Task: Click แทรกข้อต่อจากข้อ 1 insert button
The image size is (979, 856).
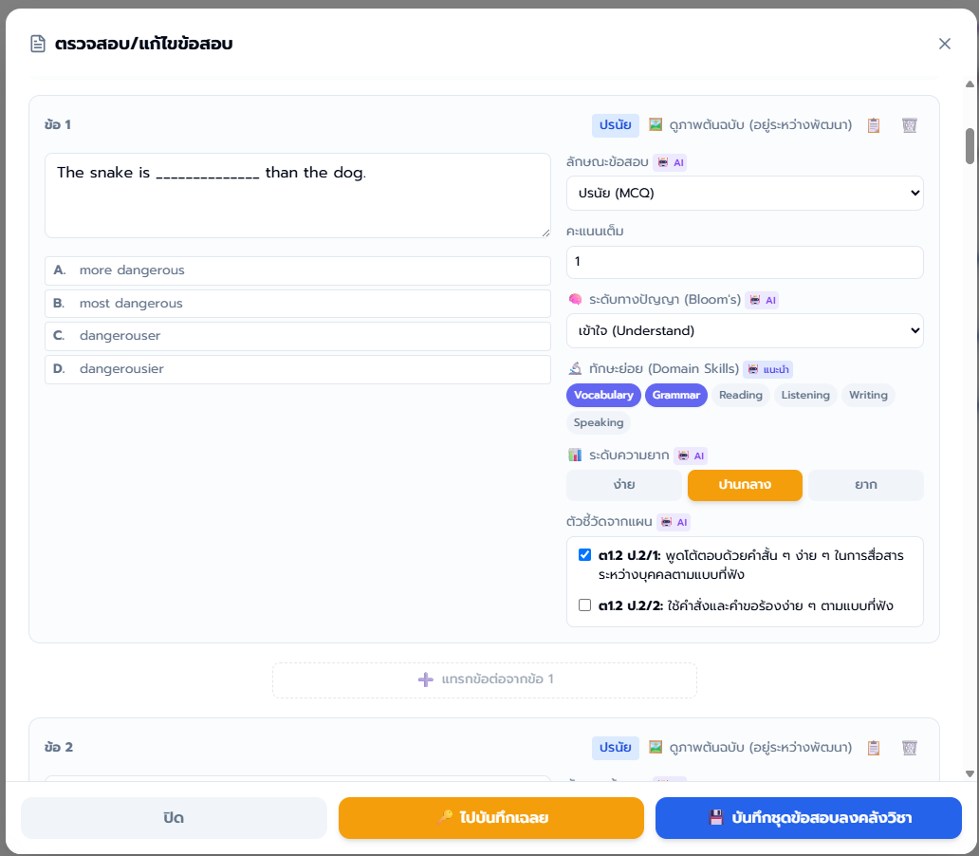Action: coord(485,679)
